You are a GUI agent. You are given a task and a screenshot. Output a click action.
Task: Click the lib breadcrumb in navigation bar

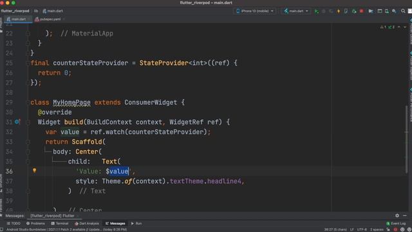36,11
